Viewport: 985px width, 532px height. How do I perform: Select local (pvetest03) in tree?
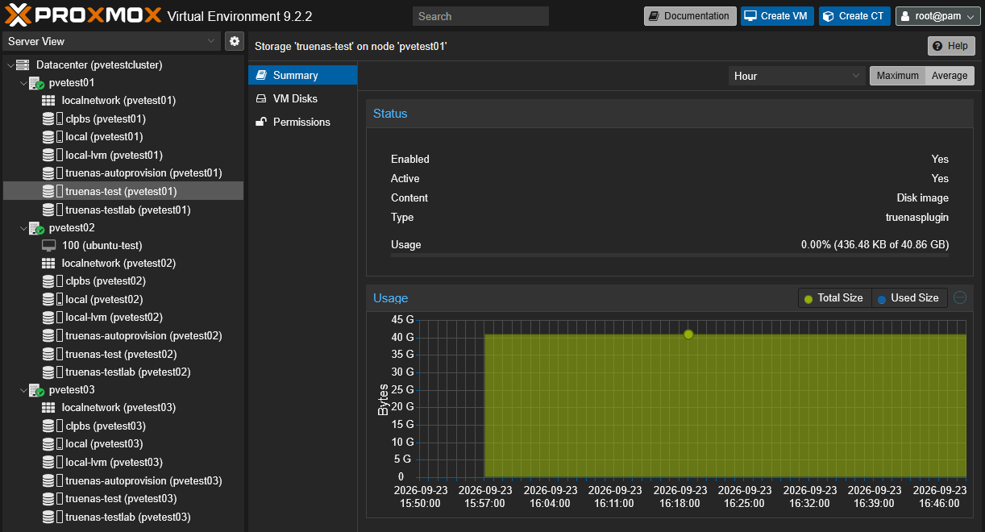(123, 444)
